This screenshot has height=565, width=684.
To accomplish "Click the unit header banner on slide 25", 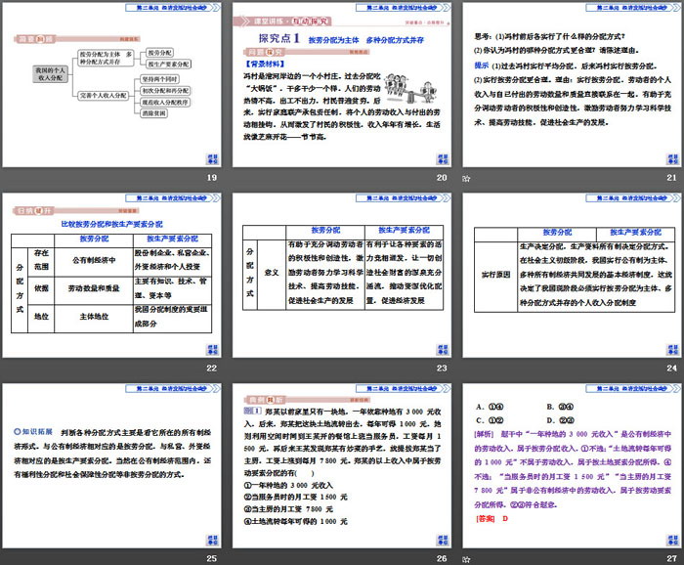I will (x=173, y=388).
